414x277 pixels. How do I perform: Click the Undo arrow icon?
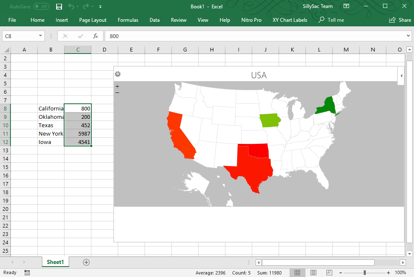[x=71, y=6]
